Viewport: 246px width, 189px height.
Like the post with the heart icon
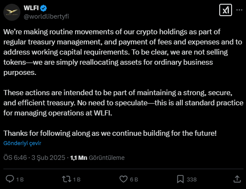123,179
